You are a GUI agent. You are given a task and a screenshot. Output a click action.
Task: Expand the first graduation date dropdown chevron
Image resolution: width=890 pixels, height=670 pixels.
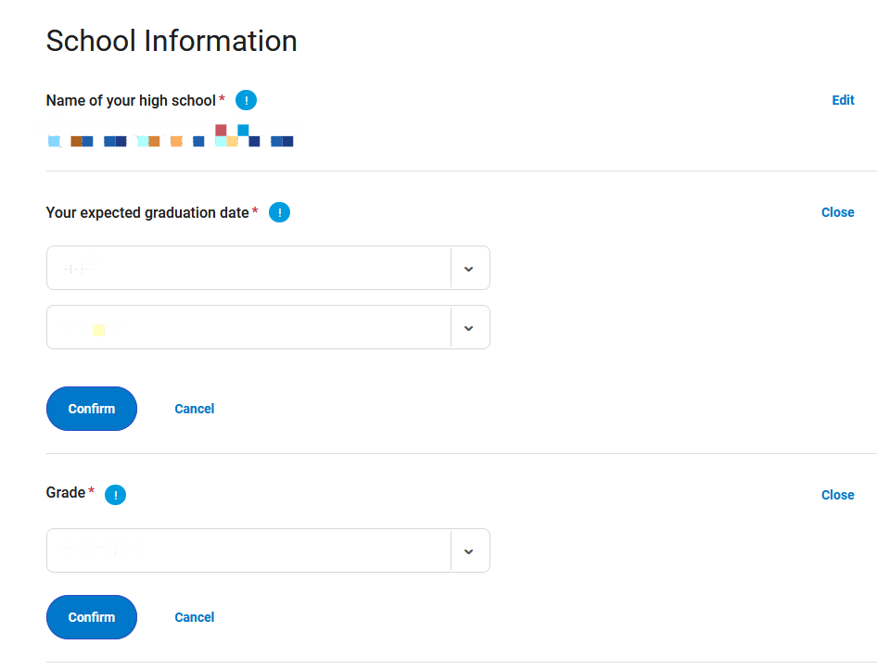(469, 269)
